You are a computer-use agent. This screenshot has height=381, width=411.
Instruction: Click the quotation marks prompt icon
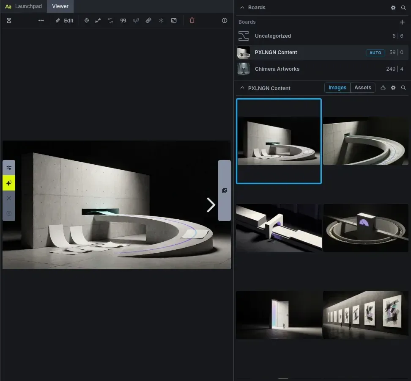coord(123,20)
